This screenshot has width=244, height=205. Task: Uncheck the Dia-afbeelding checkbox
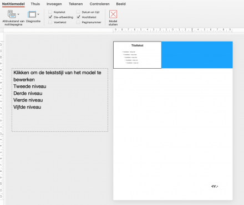click(x=50, y=17)
